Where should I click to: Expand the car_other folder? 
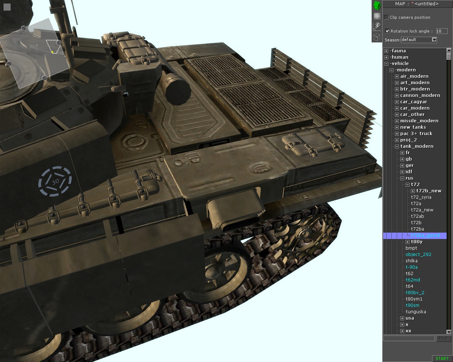pyautogui.click(x=397, y=115)
